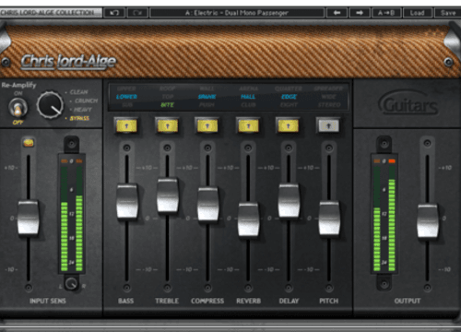The height and width of the screenshot is (332, 461).
Task: Click the Compress fader handle
Action: (x=208, y=204)
